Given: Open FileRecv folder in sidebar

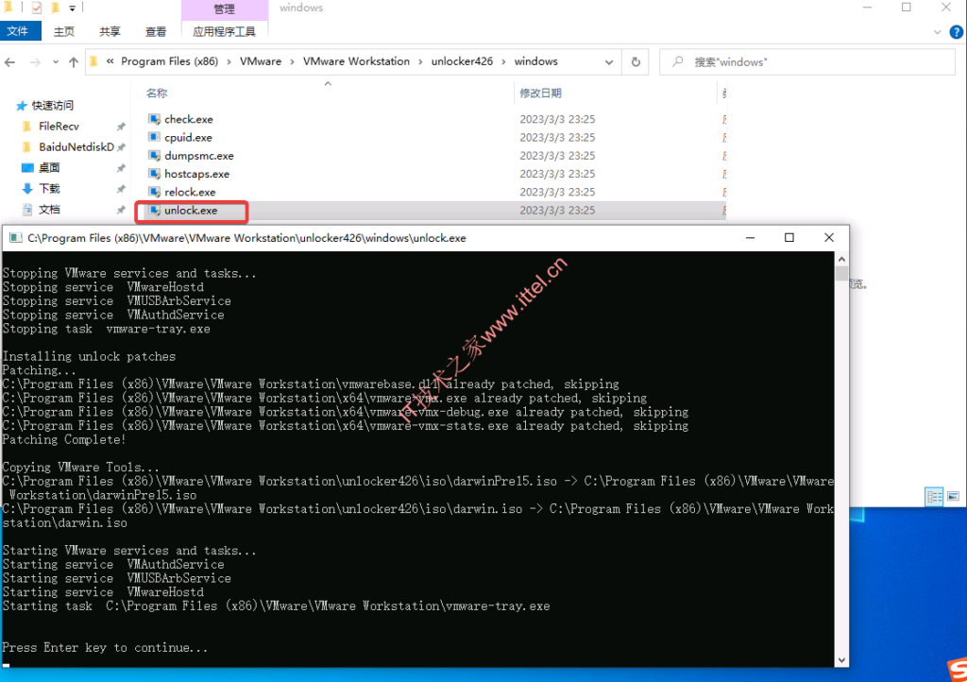Looking at the screenshot, I should (x=59, y=127).
